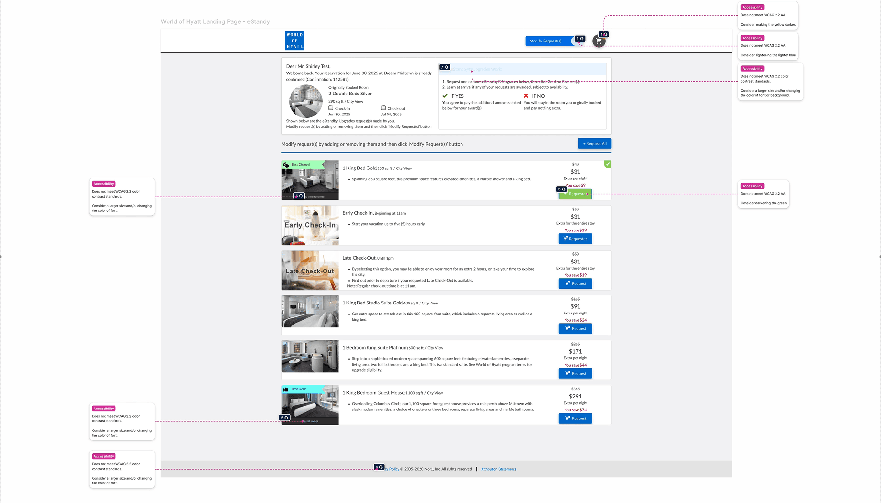
Task: Click the Check-out calendar icon
Action: click(x=383, y=108)
